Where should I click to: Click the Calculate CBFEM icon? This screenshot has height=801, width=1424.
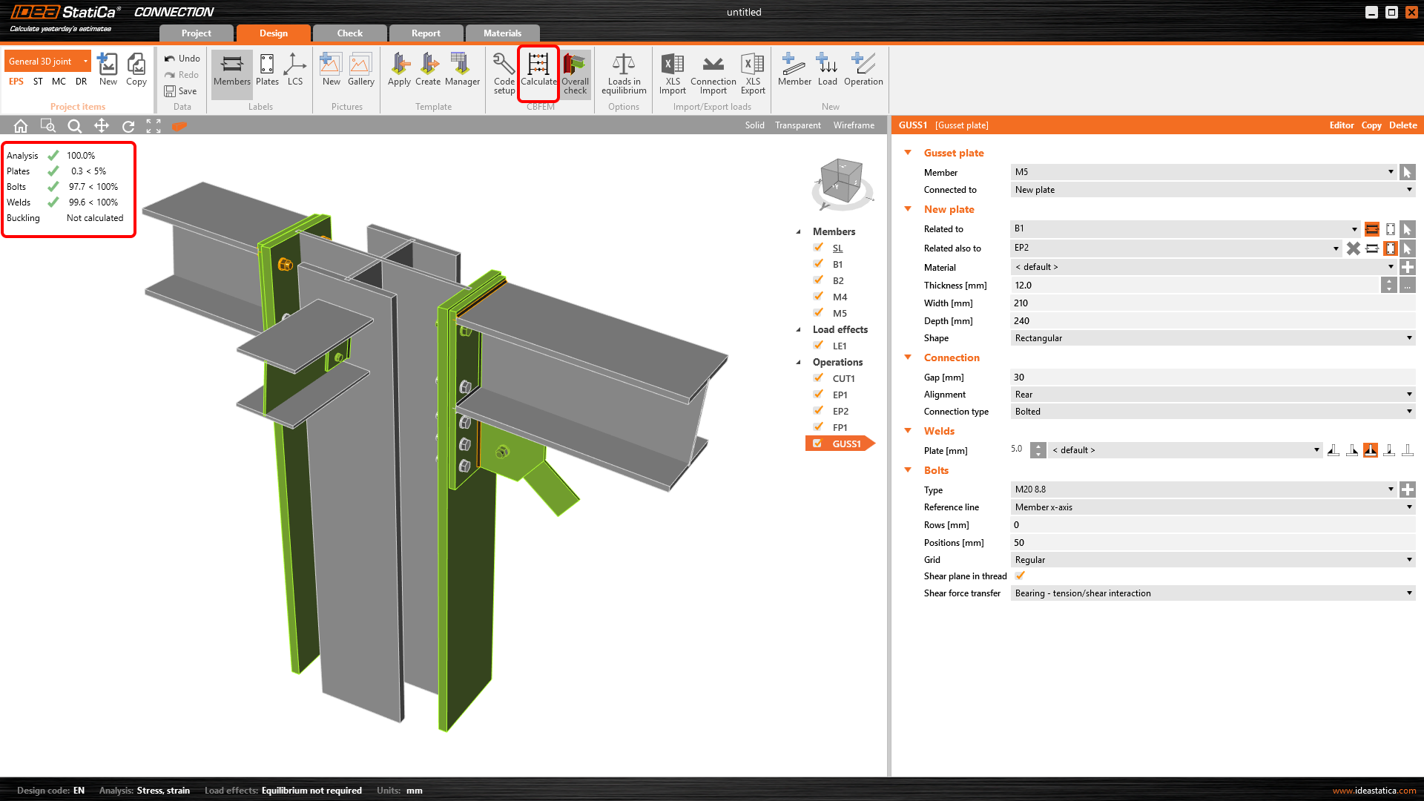click(538, 71)
